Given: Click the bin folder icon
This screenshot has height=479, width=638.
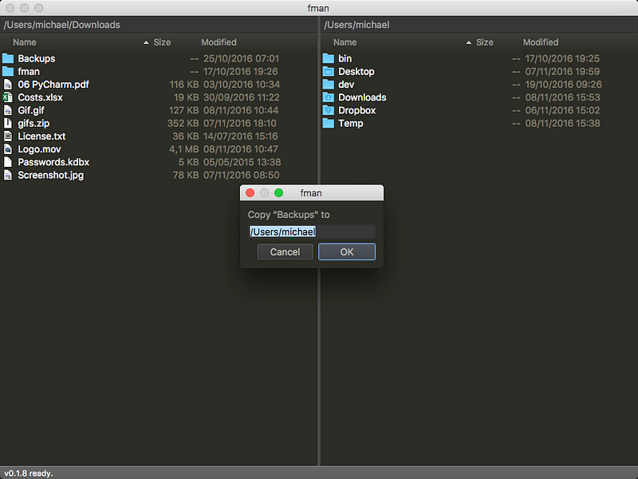Looking at the screenshot, I should 329,58.
